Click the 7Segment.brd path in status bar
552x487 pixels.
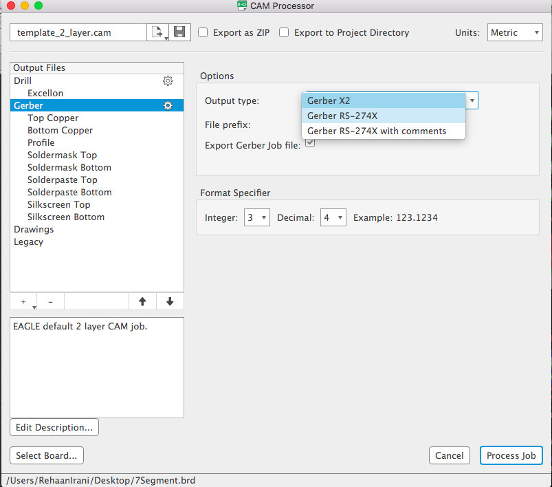[x=100, y=480]
